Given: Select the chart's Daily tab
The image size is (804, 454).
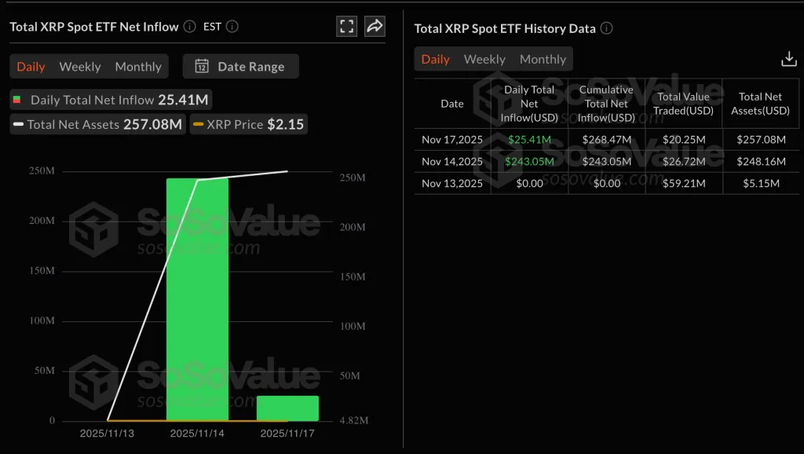Looking at the screenshot, I should point(31,67).
